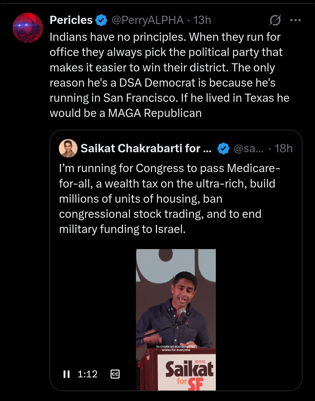Click the 1:12 video time indicator

click(x=87, y=374)
